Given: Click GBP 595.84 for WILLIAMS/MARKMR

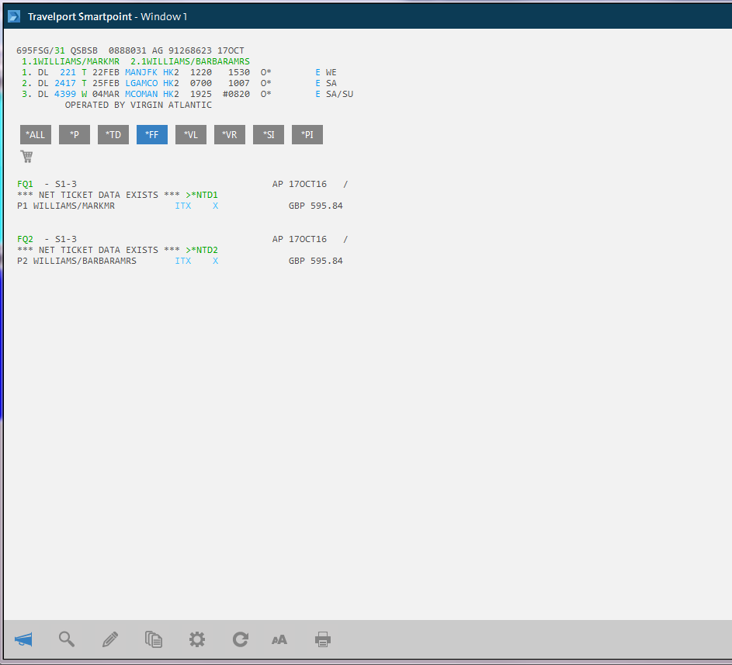Looking at the screenshot, I should [x=316, y=206].
